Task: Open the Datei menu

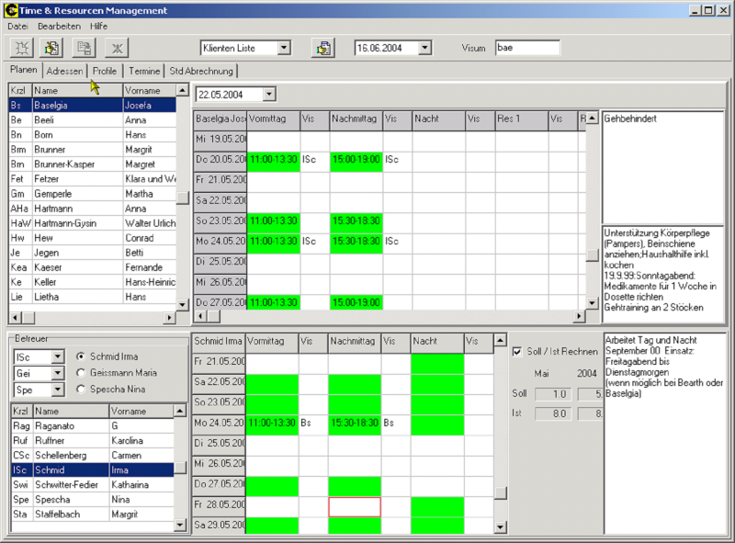Action: click(x=17, y=27)
